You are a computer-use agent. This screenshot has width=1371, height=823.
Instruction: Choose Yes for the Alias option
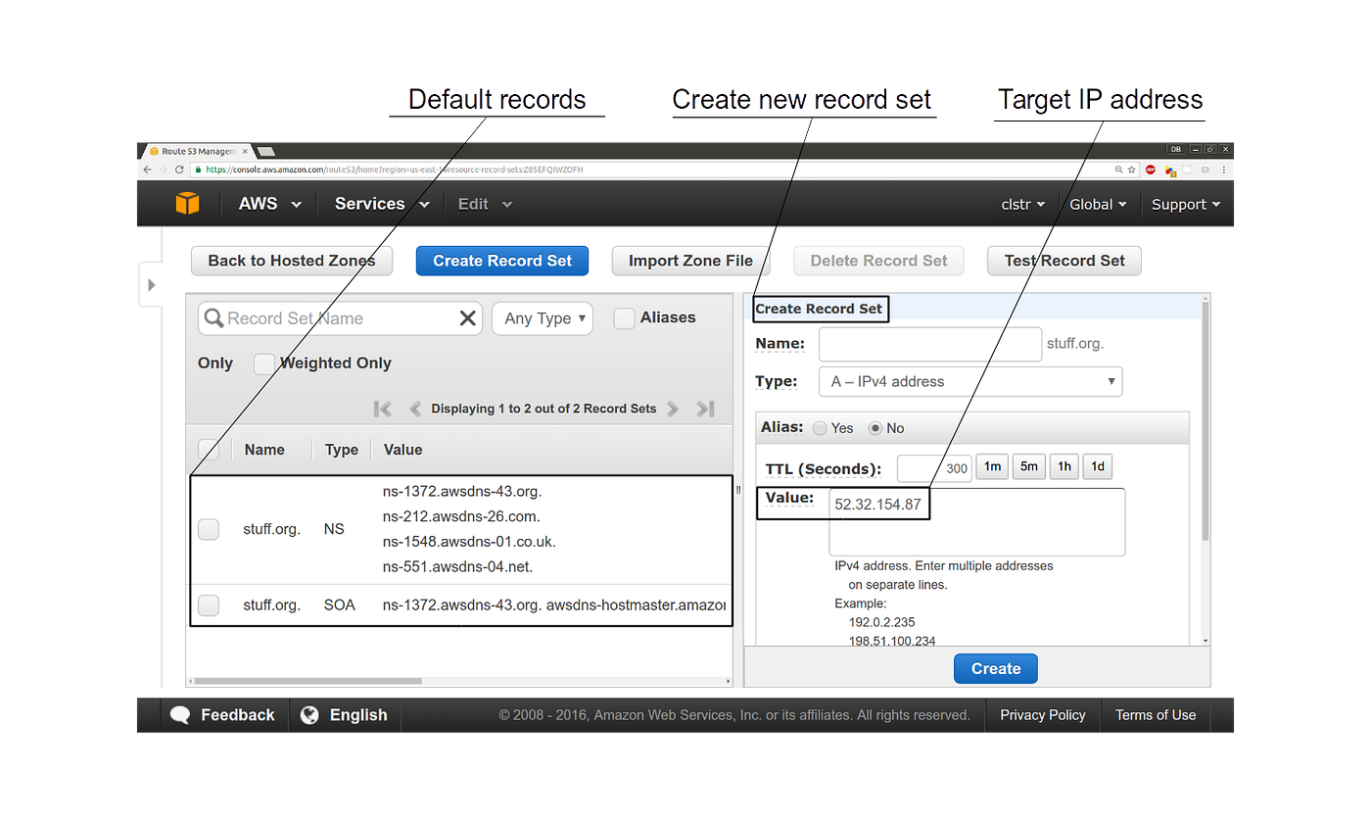click(820, 428)
